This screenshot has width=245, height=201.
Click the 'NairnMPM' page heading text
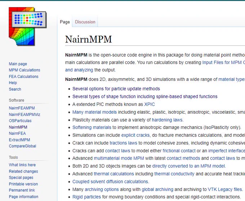[88, 39]
